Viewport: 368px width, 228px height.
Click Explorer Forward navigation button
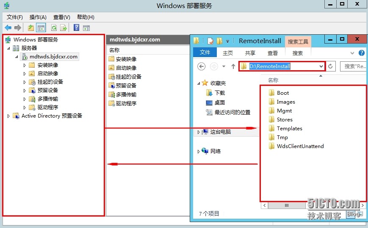coord(213,66)
